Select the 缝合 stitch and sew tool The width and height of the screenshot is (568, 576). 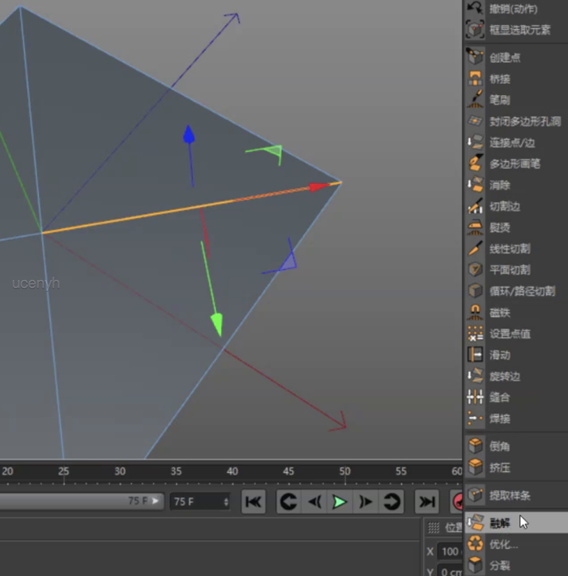[x=516, y=397]
